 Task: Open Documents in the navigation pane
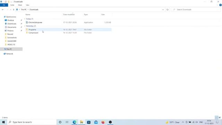tap(12, 27)
